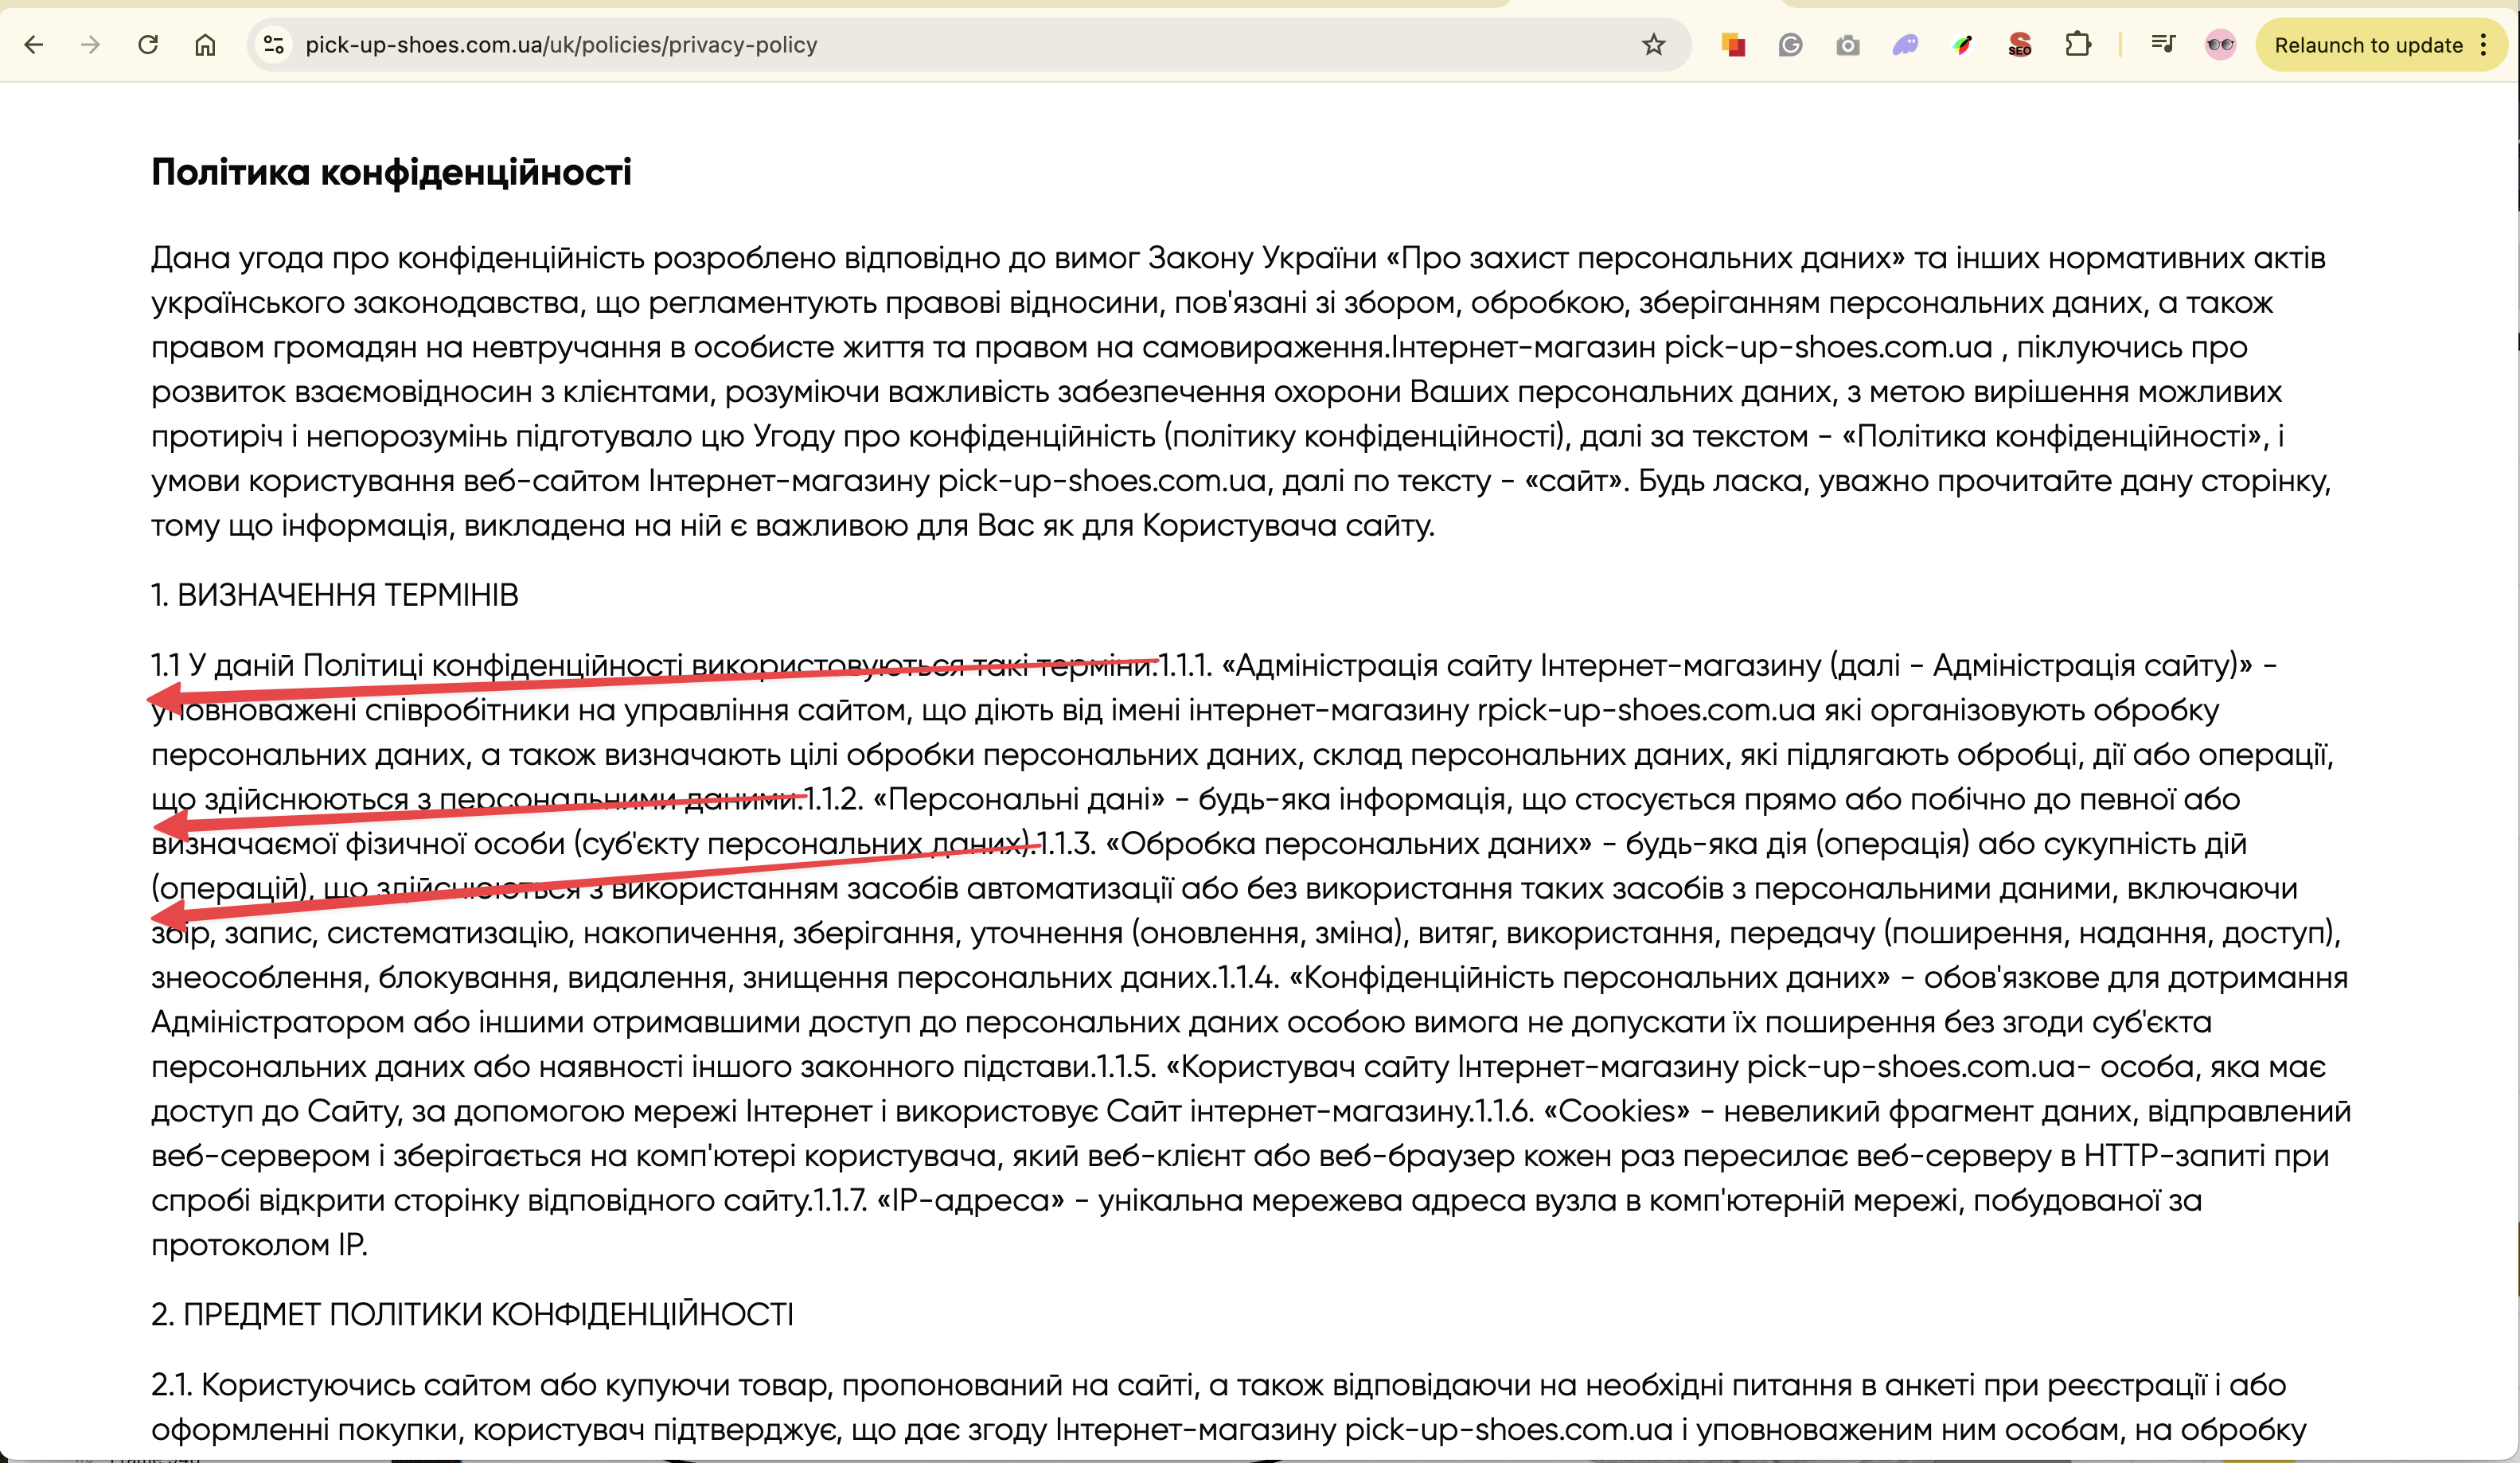This screenshot has width=2520, height=1463.
Task: Click the 1. ВИЗНАЧЕННЯ ТЕРМІНІВ section heading
Action: 335,595
